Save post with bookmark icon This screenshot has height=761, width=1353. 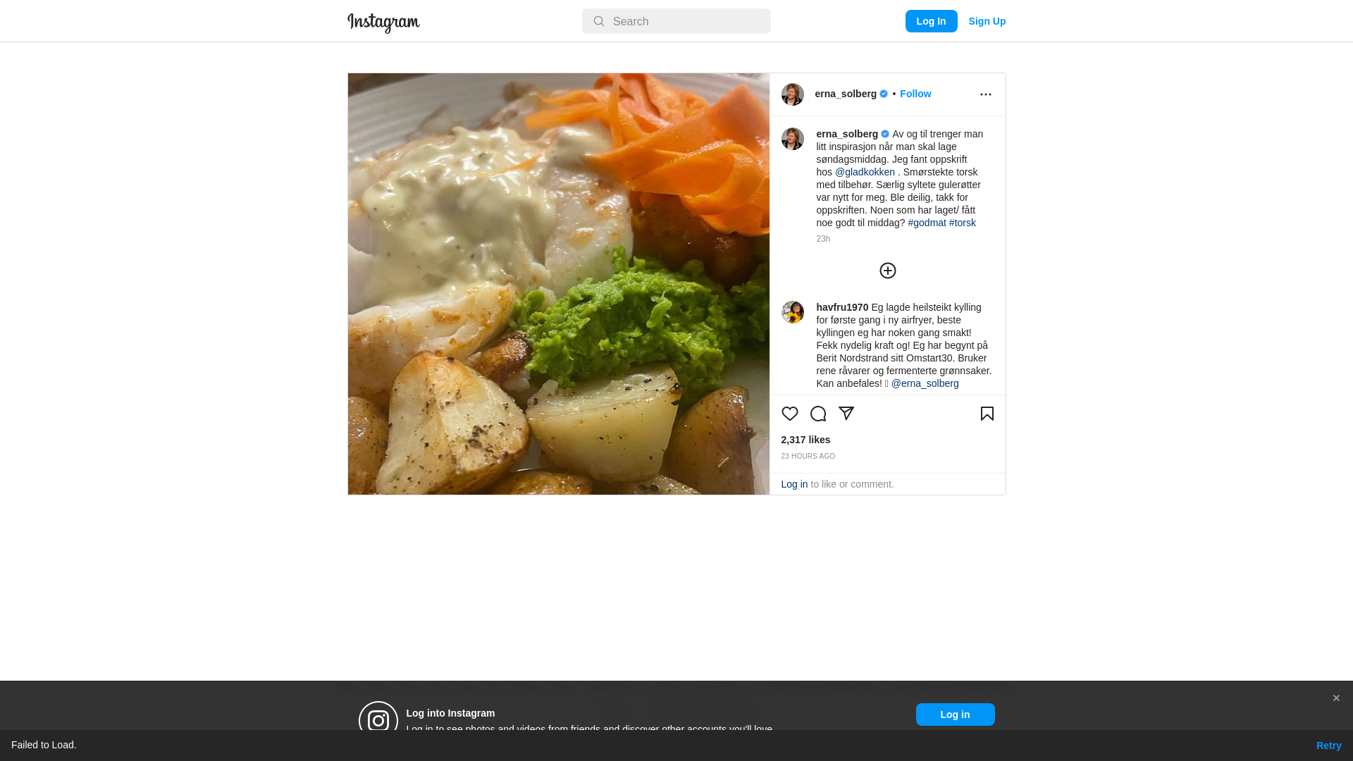pos(987,414)
